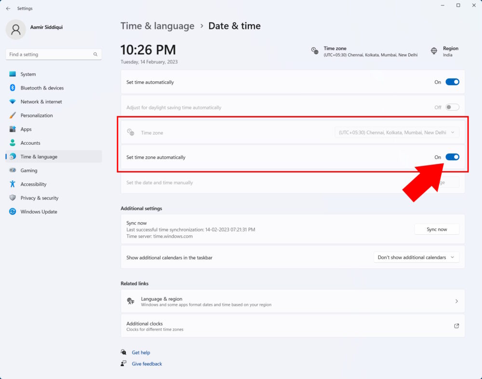Click the Apps icon in sidebar
Viewport: 482px width, 379px height.
coord(13,129)
